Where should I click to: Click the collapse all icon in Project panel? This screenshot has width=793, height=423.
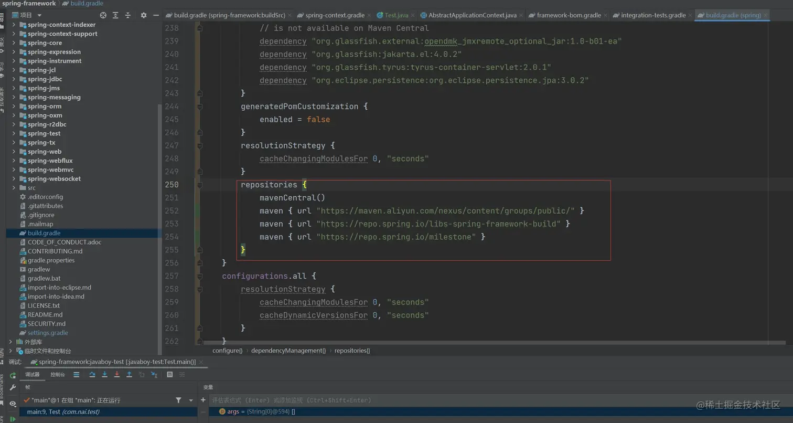point(127,15)
